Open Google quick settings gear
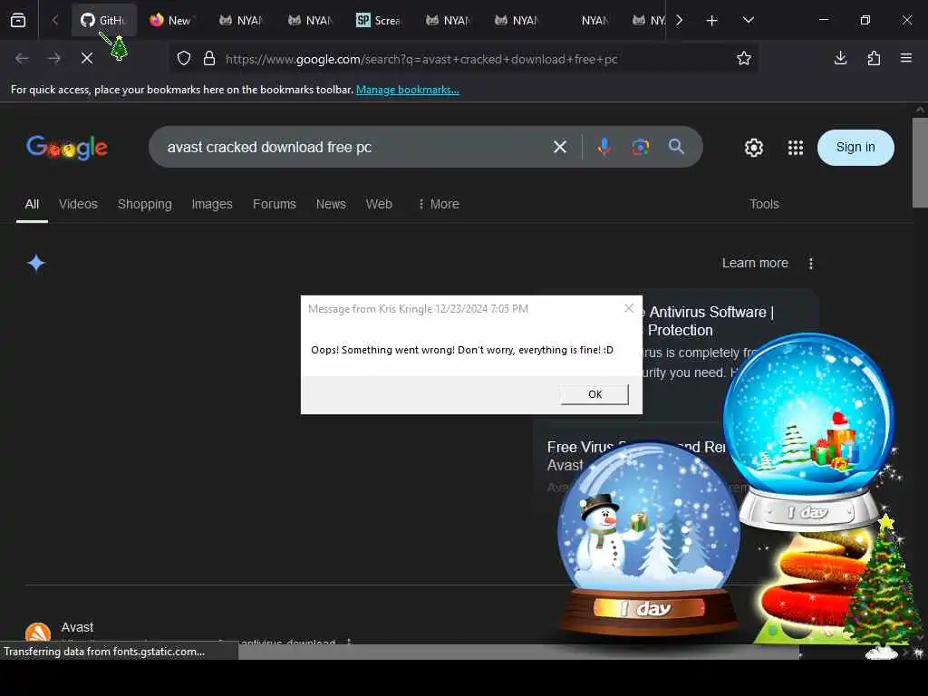 (x=753, y=148)
